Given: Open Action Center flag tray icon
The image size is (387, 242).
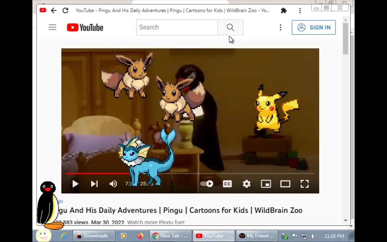Looking at the screenshot, I should click(x=294, y=236).
